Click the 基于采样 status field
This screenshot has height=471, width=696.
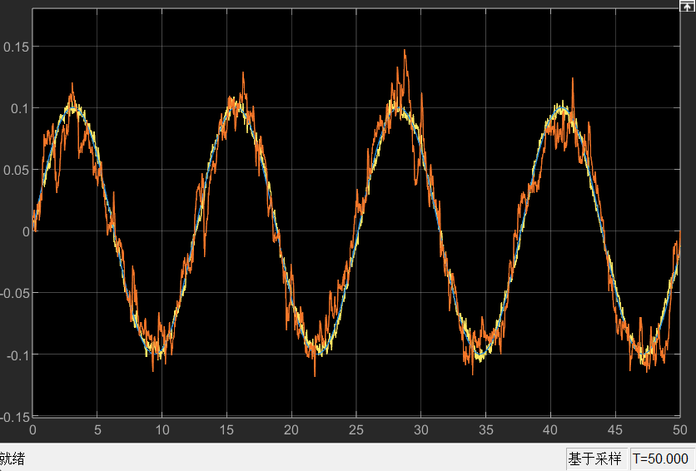594,459
